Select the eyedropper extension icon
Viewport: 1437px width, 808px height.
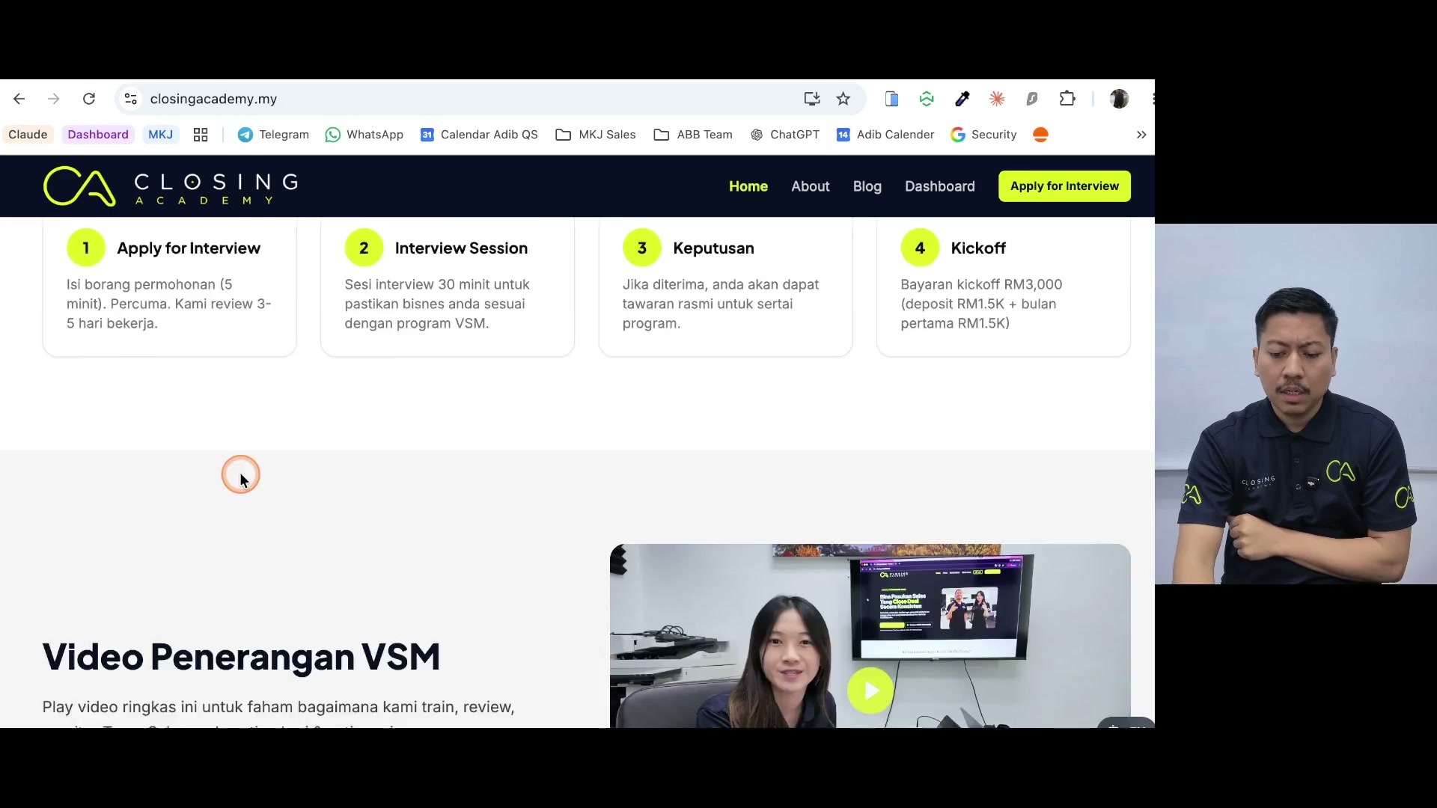point(962,99)
